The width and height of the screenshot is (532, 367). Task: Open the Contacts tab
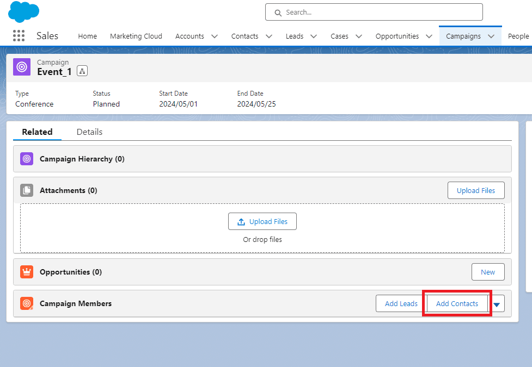point(244,36)
